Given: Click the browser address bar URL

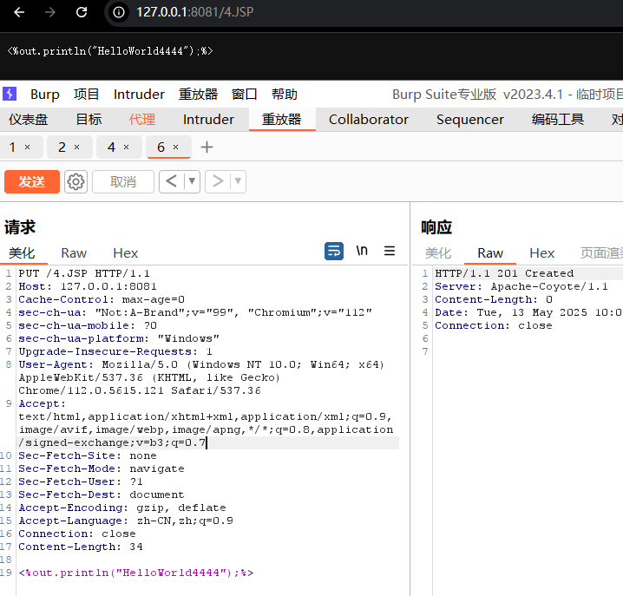Looking at the screenshot, I should (195, 12).
